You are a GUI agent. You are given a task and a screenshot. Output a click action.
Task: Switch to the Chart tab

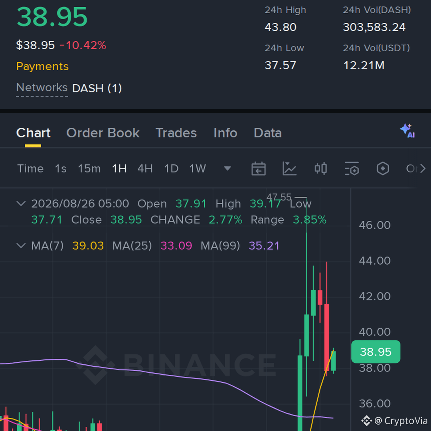coord(33,133)
